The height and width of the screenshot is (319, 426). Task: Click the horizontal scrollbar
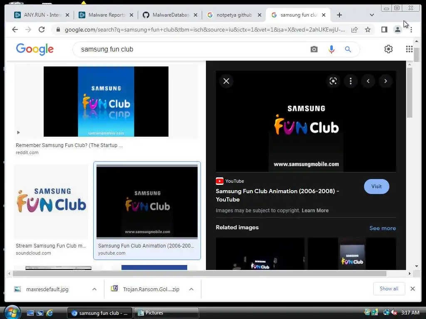200,273
